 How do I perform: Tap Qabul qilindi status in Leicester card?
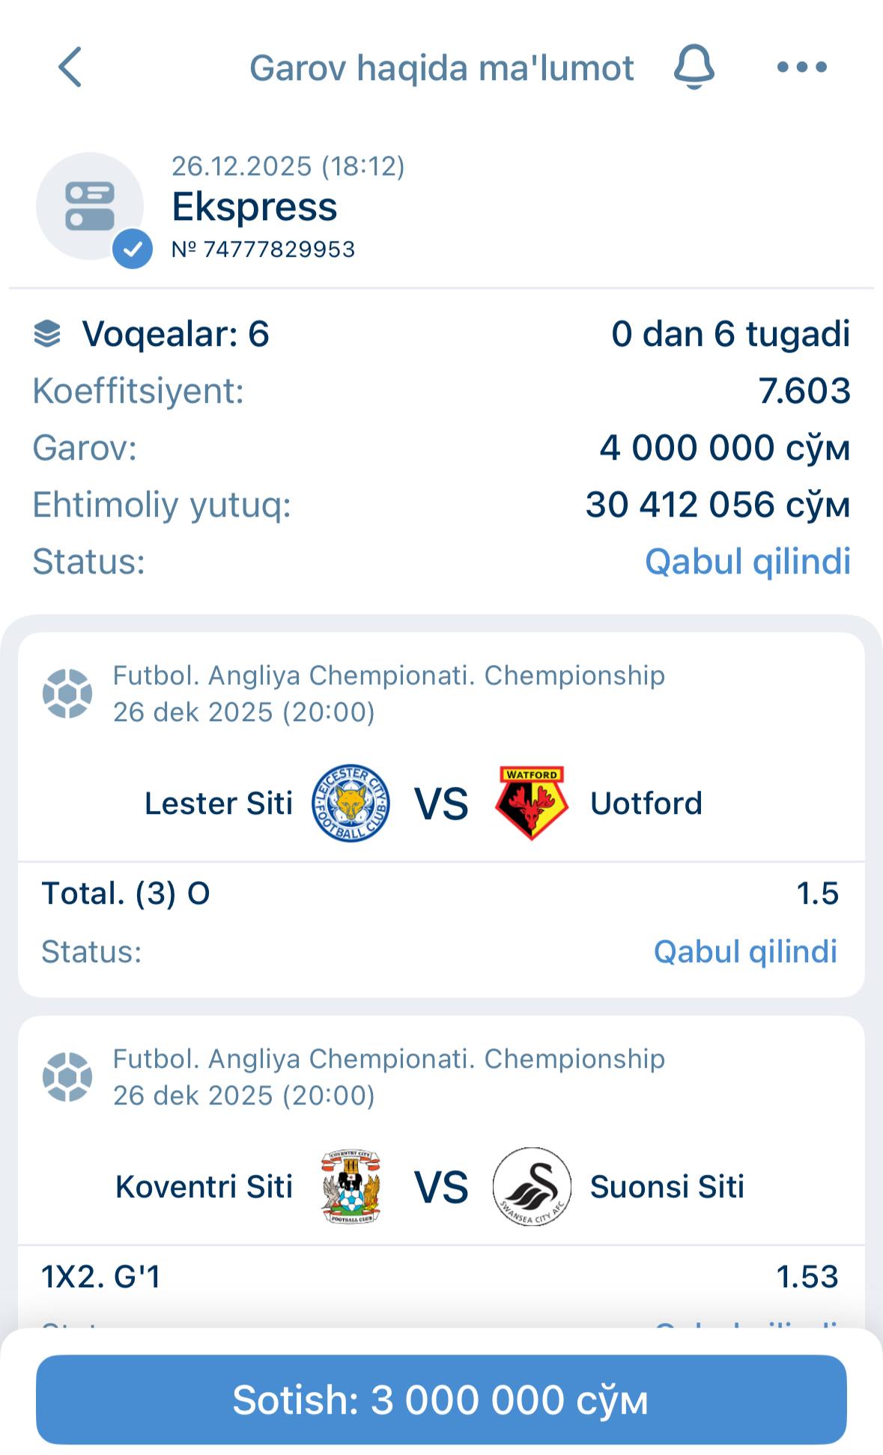coord(745,952)
